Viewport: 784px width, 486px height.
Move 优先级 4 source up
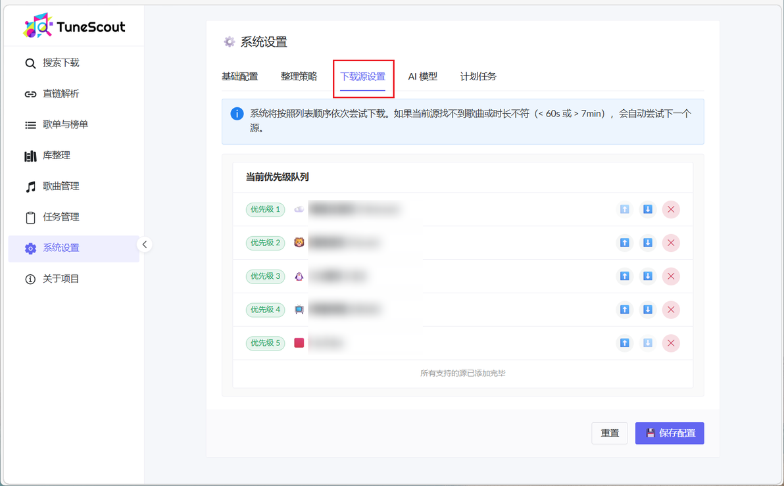click(624, 310)
